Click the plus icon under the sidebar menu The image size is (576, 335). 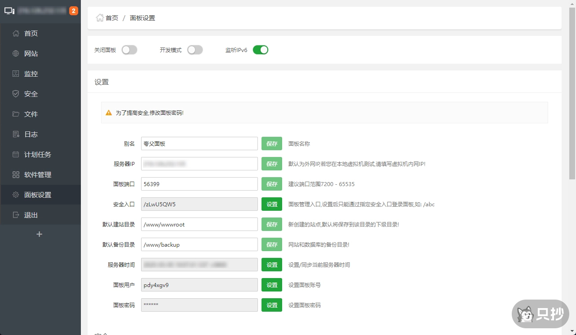pos(40,234)
